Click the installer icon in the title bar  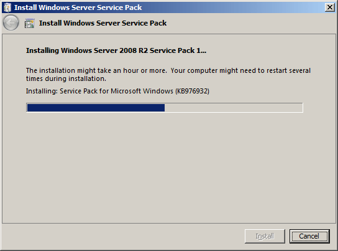pyautogui.click(x=7, y=7)
